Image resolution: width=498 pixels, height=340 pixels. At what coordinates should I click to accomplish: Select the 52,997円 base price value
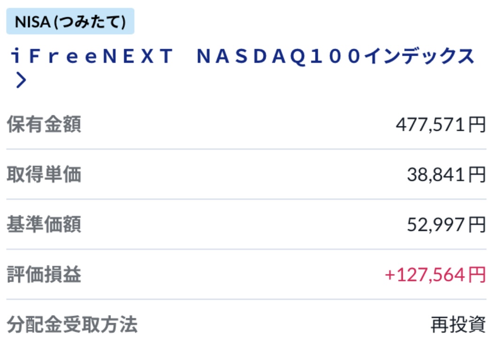446,225
